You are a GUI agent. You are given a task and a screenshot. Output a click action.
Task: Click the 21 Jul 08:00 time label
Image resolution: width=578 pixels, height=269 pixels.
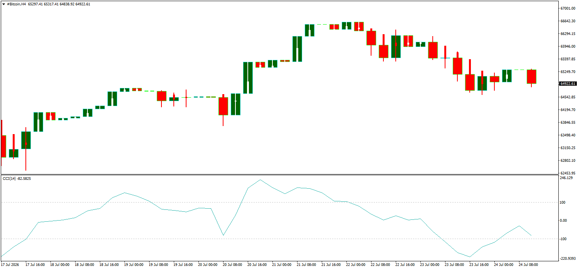pos(306,265)
